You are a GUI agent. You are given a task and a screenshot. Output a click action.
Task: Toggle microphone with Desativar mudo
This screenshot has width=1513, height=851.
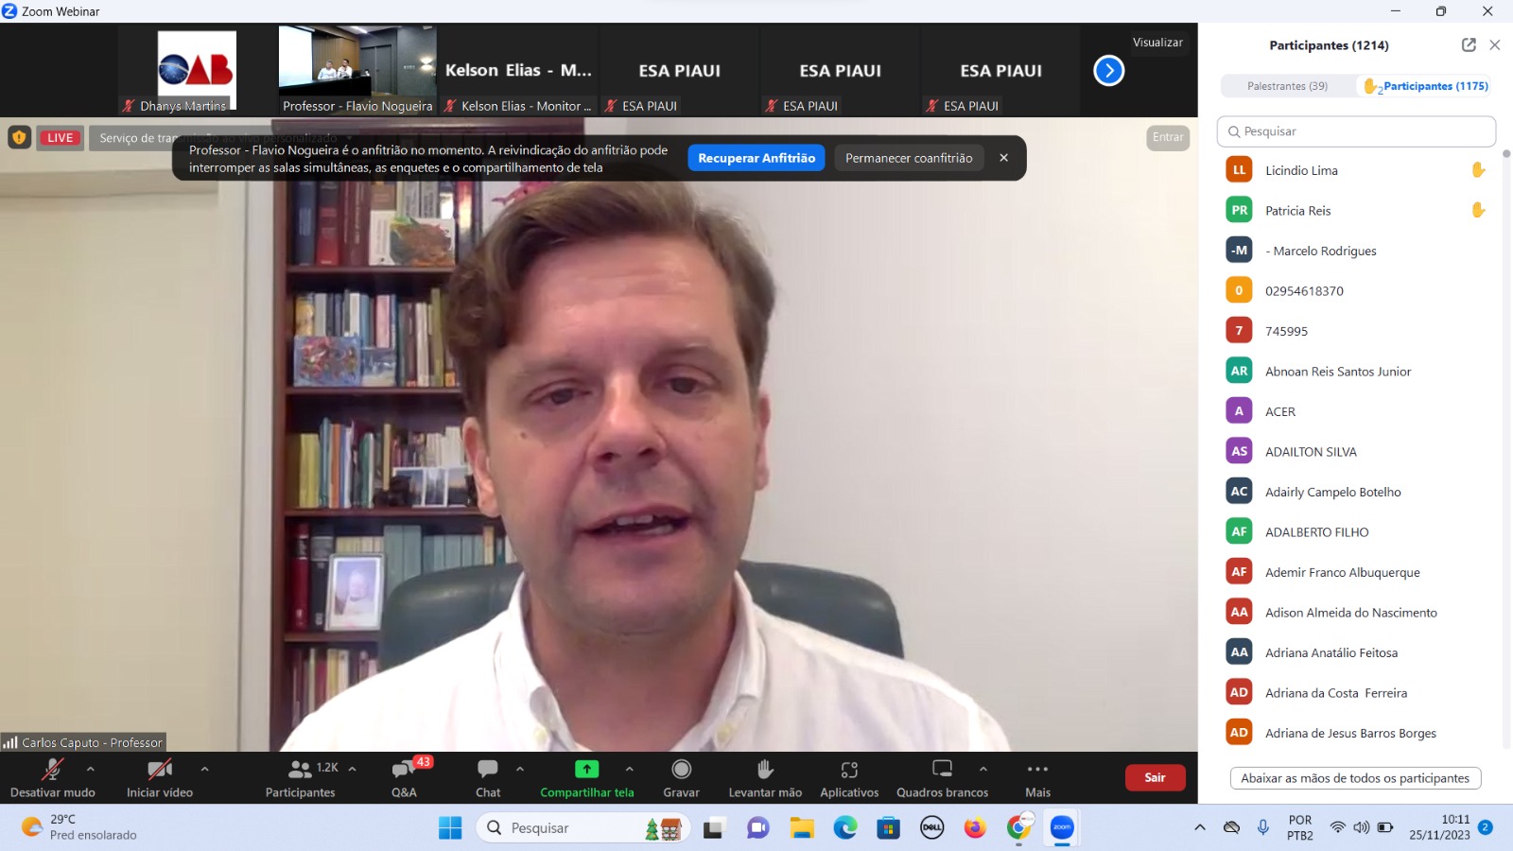tap(52, 770)
